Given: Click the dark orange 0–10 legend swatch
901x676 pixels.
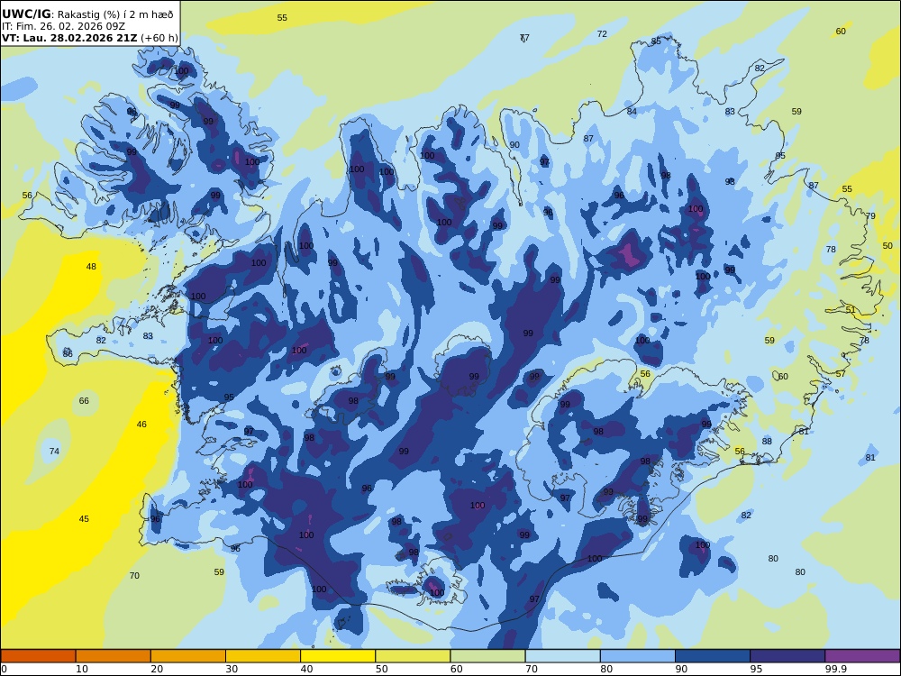Looking at the screenshot, I should coord(38,656).
